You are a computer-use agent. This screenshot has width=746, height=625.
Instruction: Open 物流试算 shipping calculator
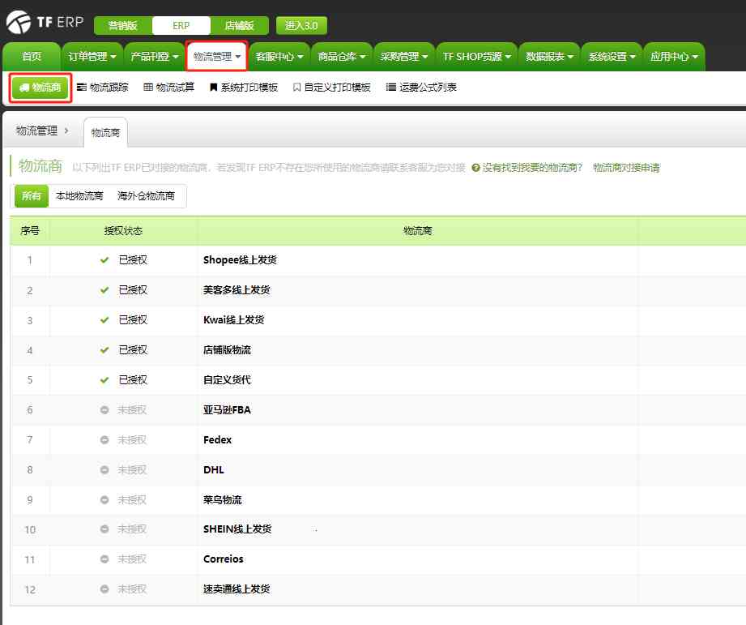point(168,87)
